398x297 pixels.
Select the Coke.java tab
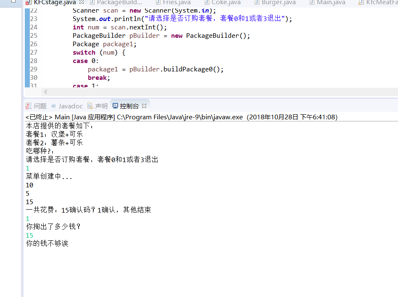coord(226,3)
